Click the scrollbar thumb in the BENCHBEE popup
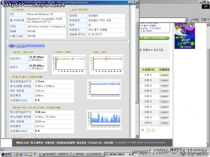This screenshot has height=157, width=210. (x=137, y=62)
